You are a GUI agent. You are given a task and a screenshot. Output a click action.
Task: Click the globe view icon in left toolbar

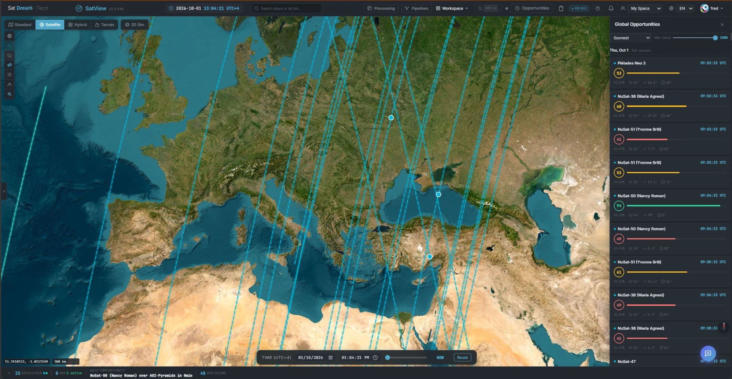pyautogui.click(x=10, y=36)
